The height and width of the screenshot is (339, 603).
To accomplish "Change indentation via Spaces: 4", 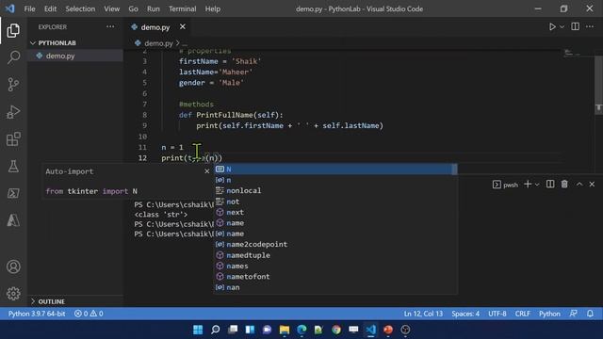I will pyautogui.click(x=465, y=314).
